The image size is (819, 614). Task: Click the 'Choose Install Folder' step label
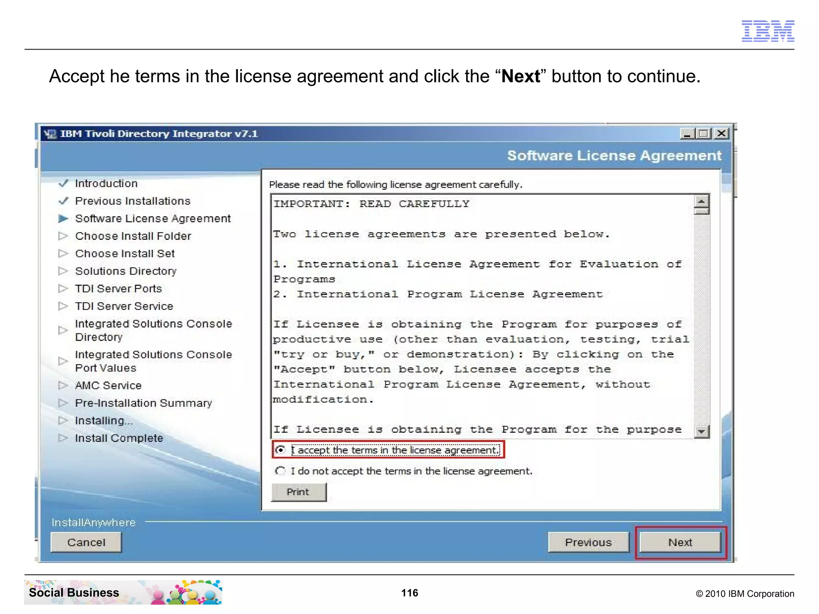pos(133,236)
